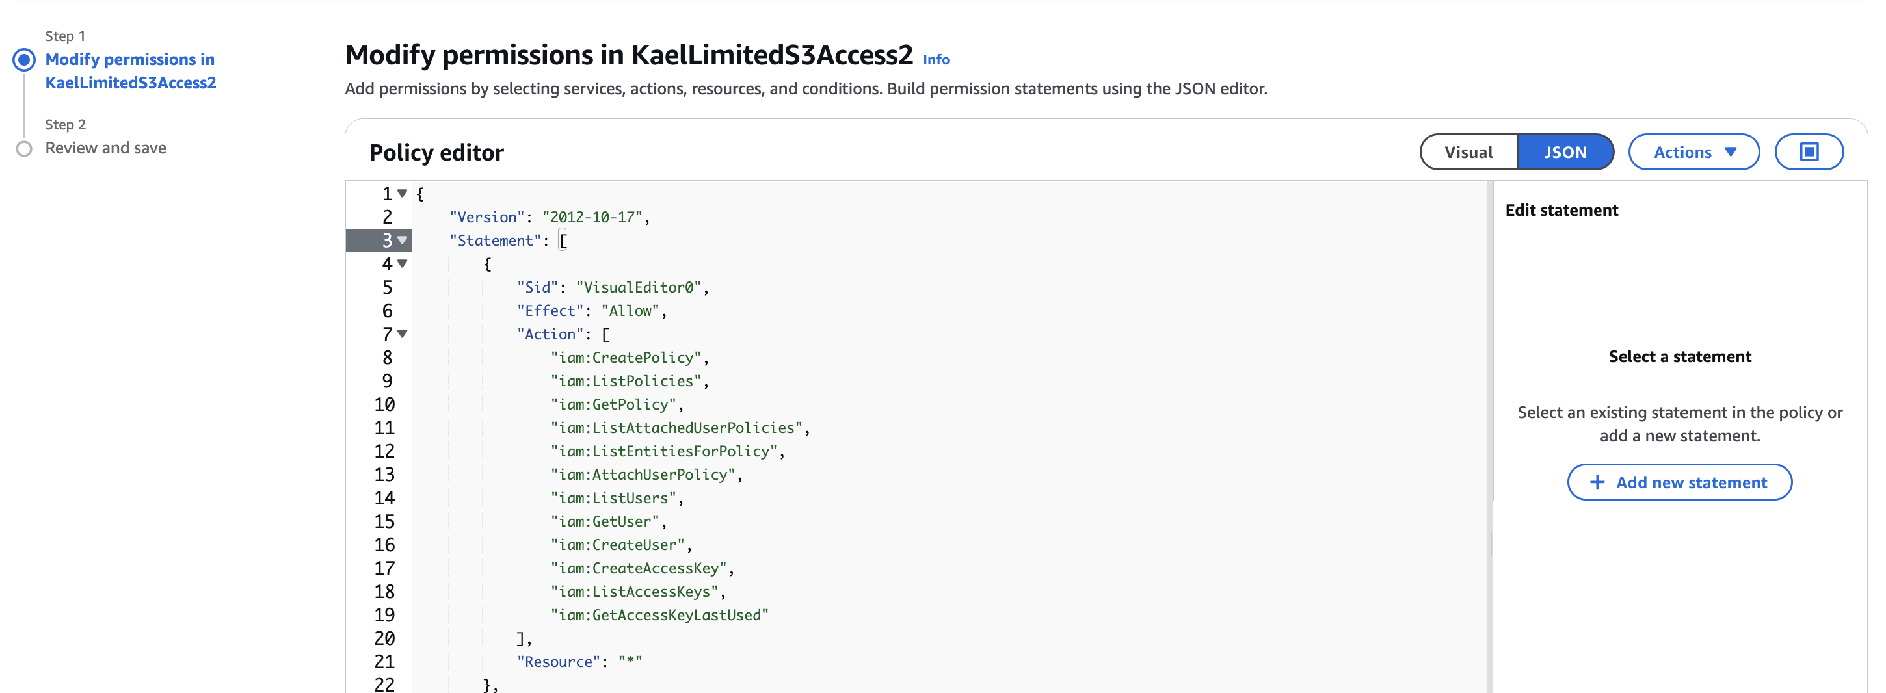This screenshot has width=1886, height=693.
Task: Click the plus icon in Add new statement
Action: click(1597, 482)
